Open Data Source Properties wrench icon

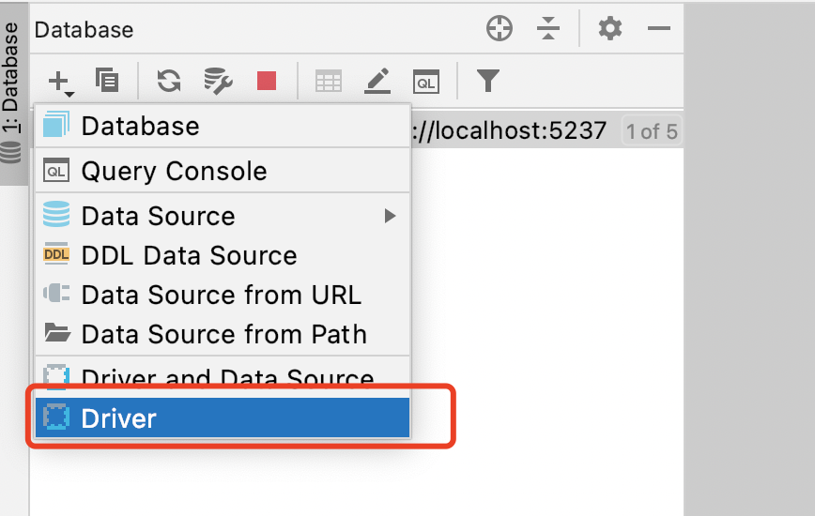[x=218, y=81]
